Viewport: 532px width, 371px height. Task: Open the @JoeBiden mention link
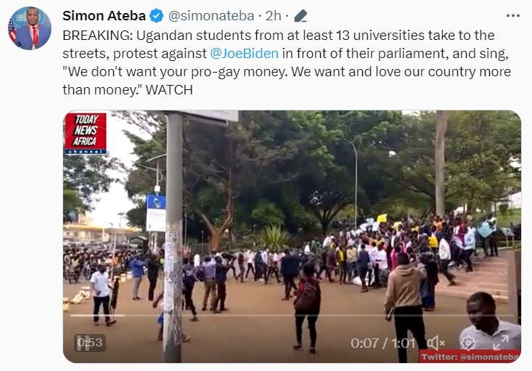coord(245,53)
